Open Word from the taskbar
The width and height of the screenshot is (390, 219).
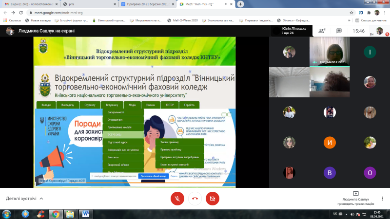pyautogui.click(x=86, y=214)
